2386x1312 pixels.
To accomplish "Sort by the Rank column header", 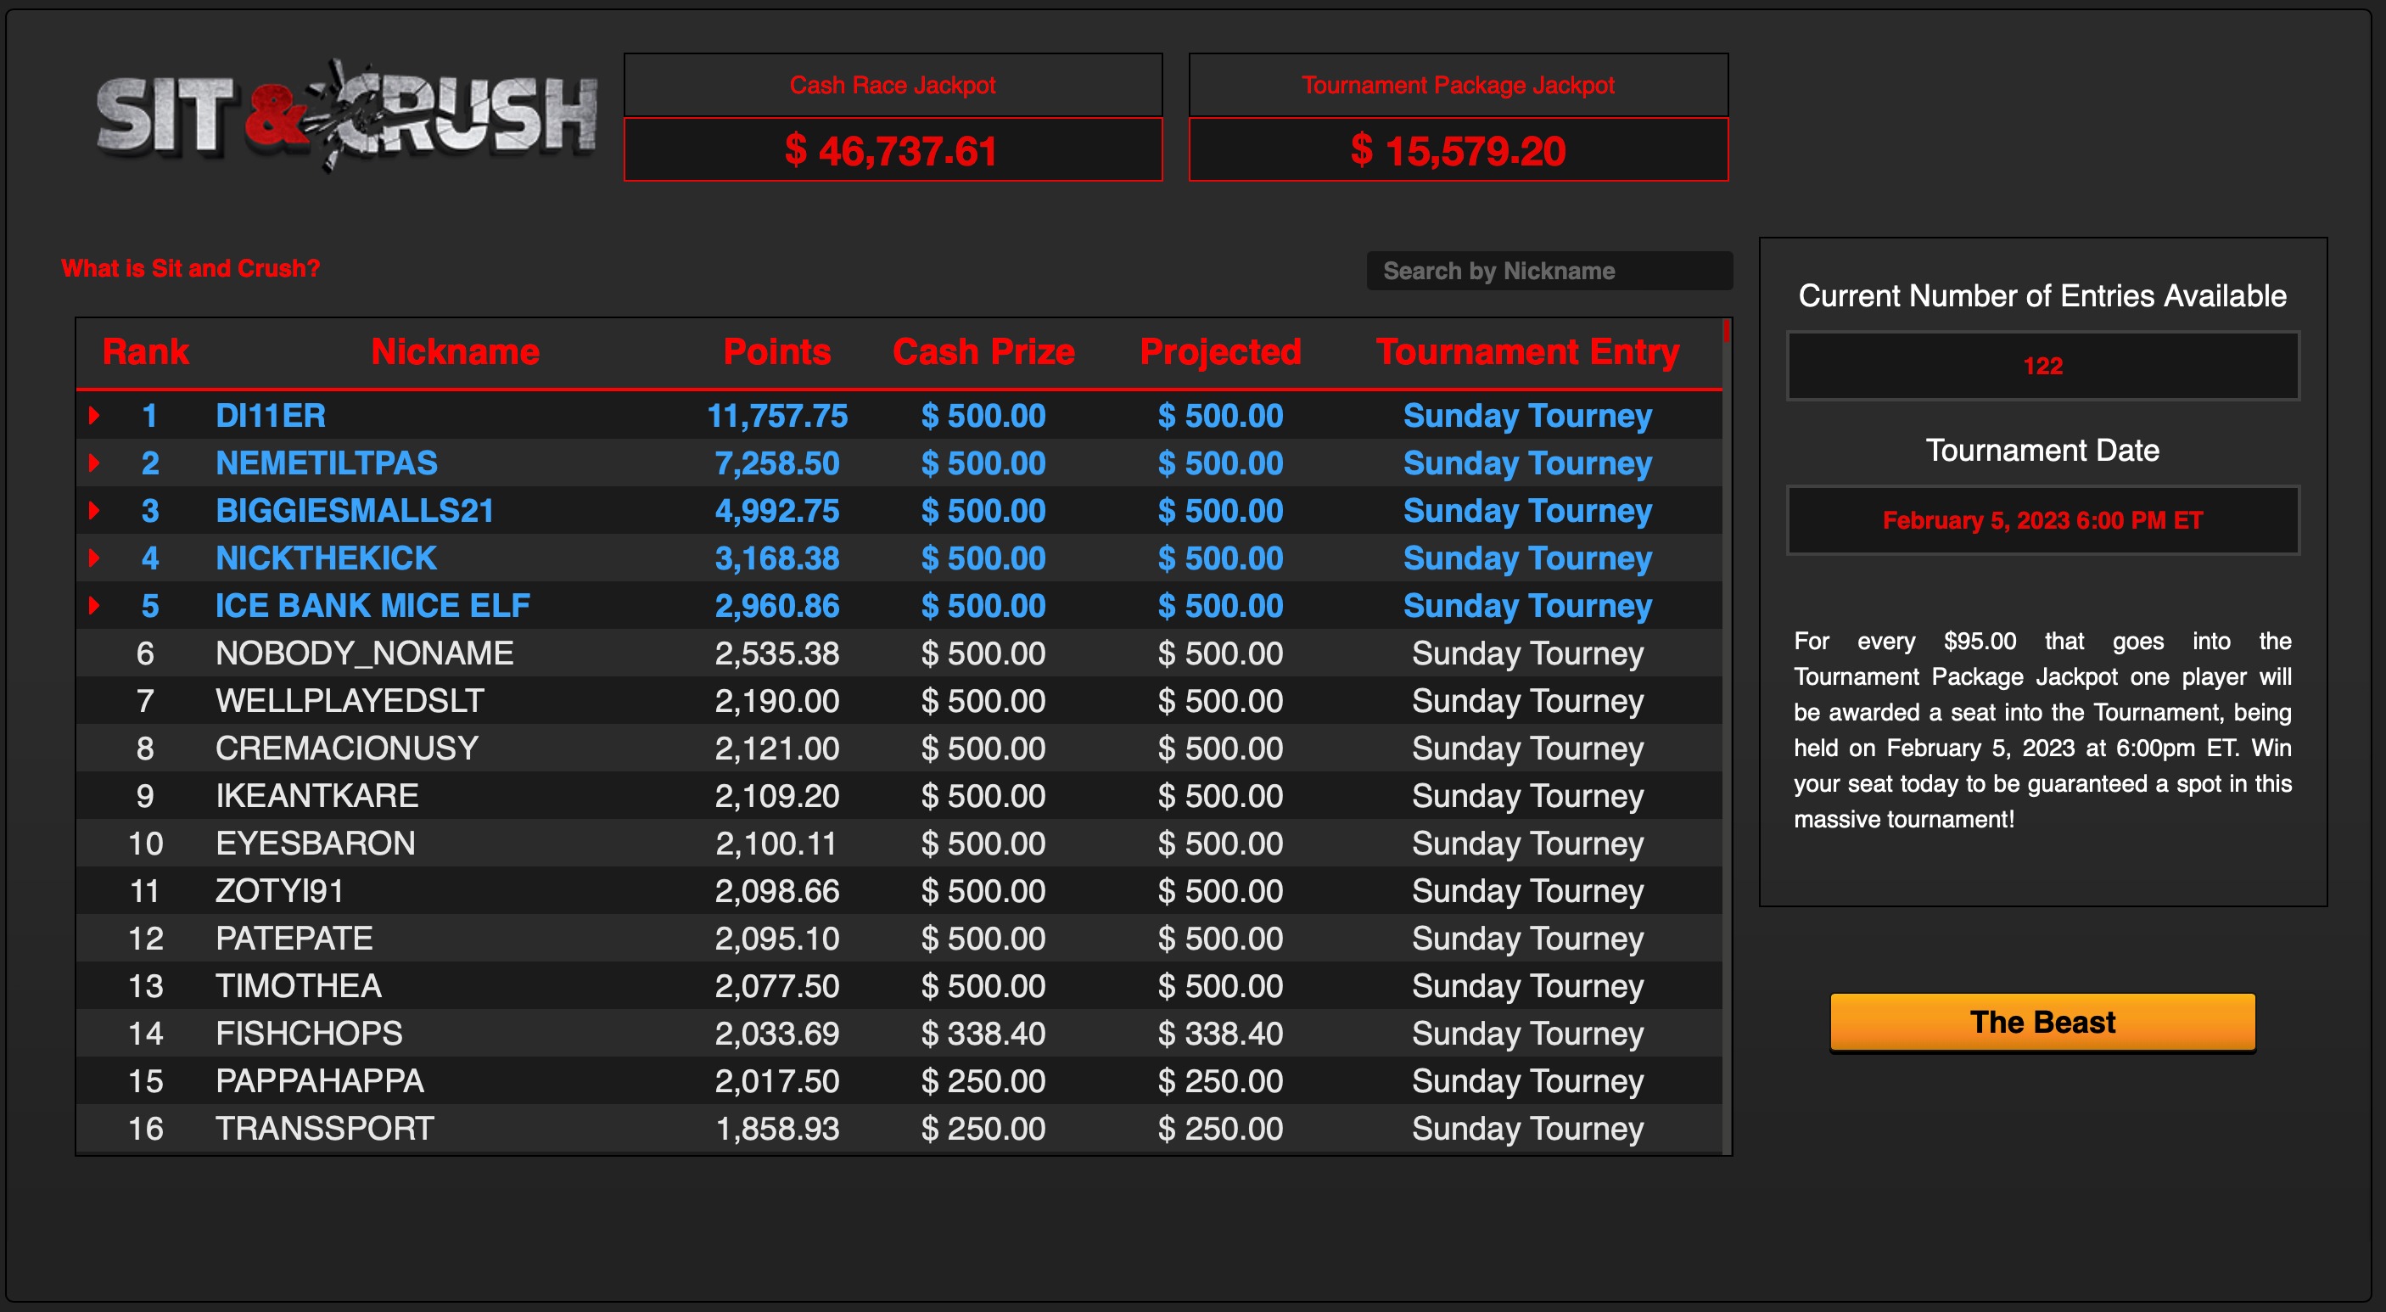I will point(145,352).
